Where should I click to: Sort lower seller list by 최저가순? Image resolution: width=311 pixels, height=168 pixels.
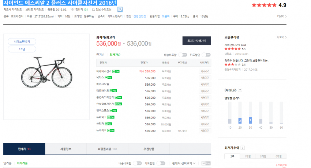[x=22, y=163]
